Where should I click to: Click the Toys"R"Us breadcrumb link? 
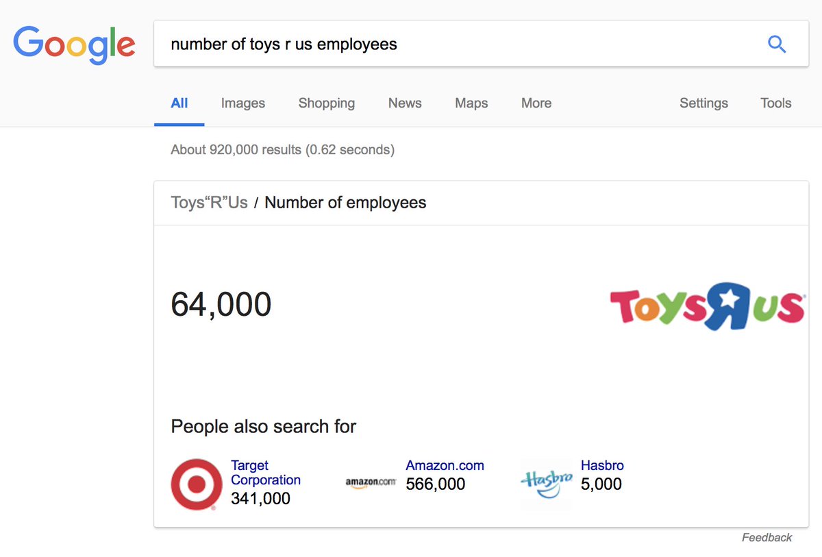209,203
